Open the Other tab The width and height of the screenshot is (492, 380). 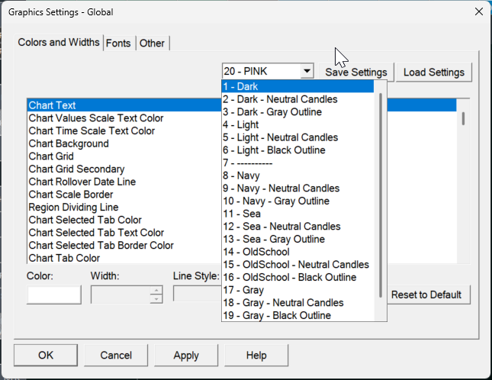pos(152,43)
